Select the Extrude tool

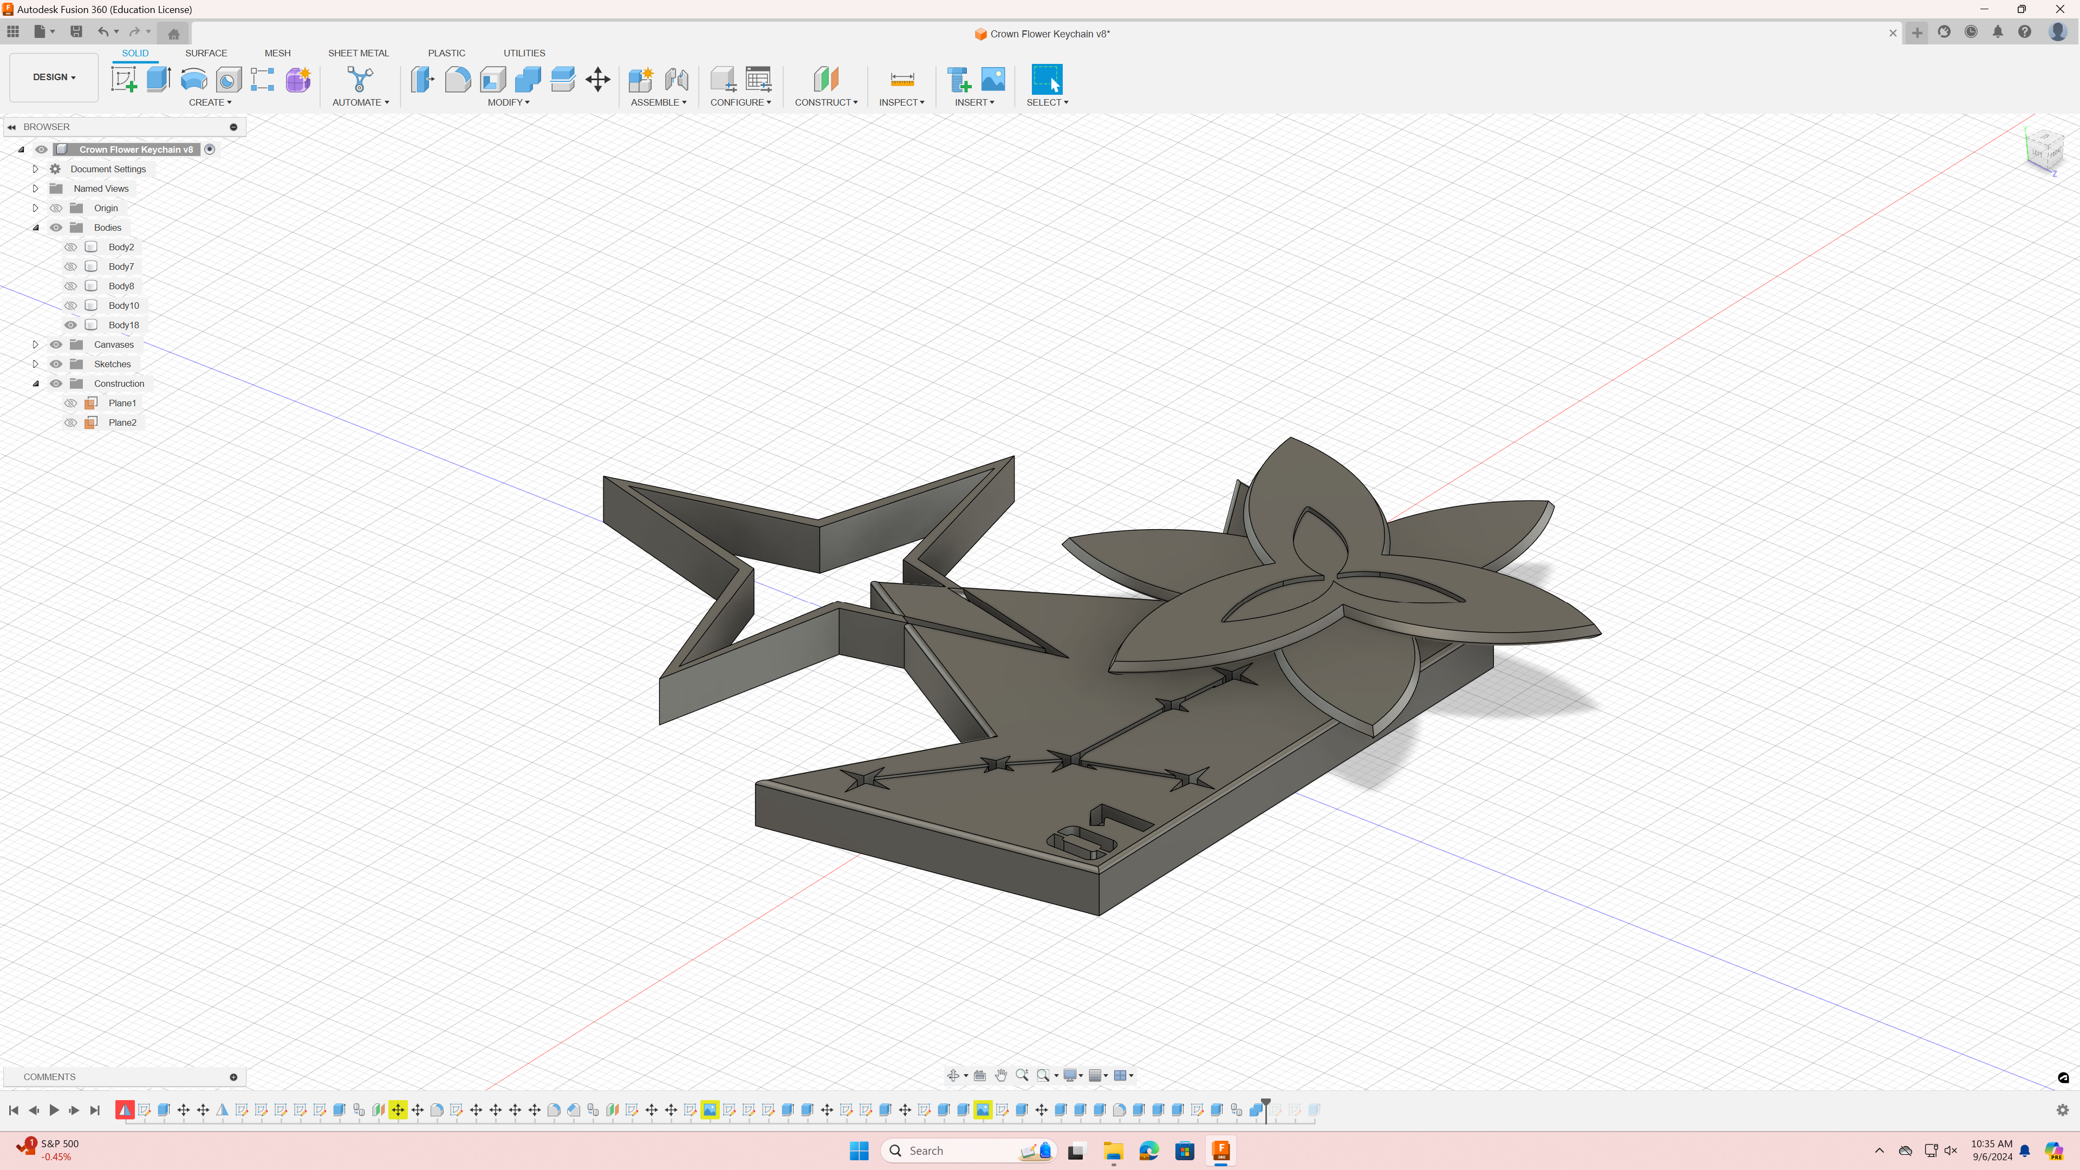158,79
